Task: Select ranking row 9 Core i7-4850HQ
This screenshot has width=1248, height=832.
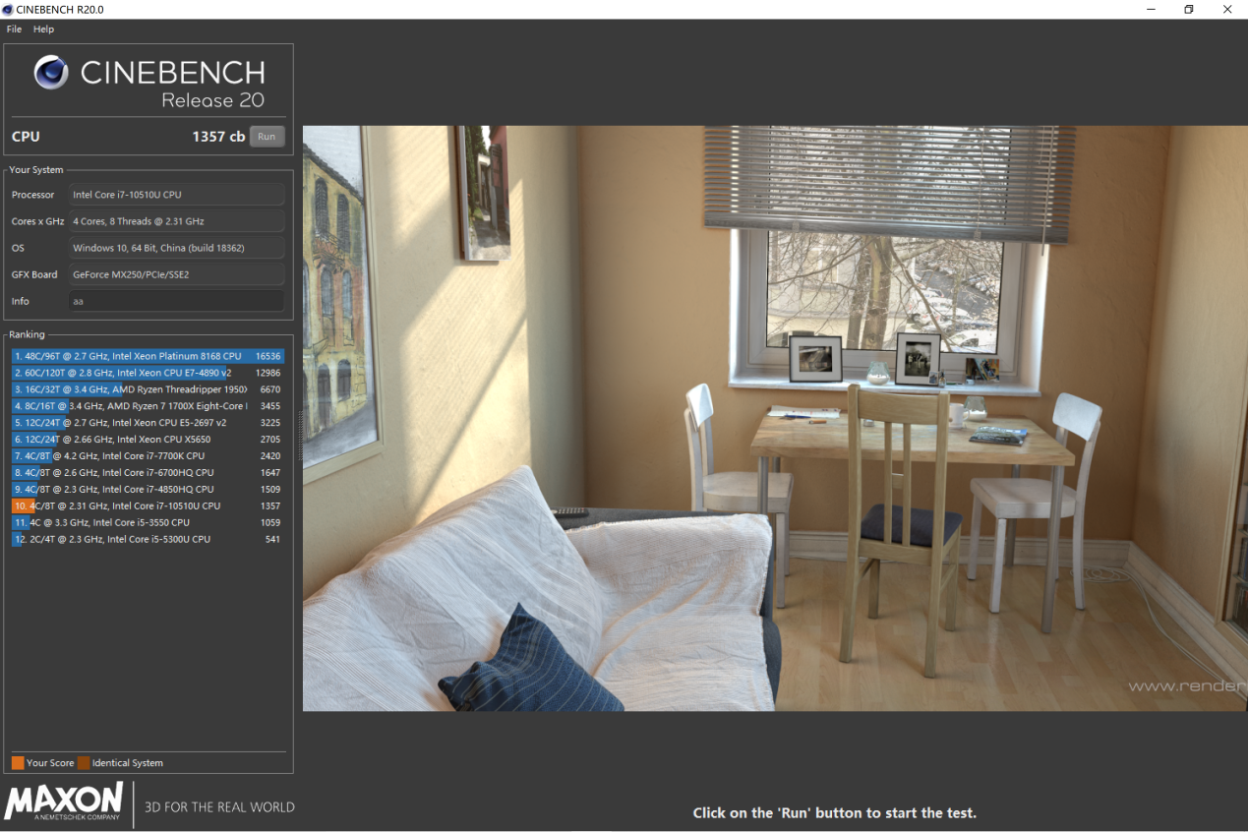Action: coord(148,489)
